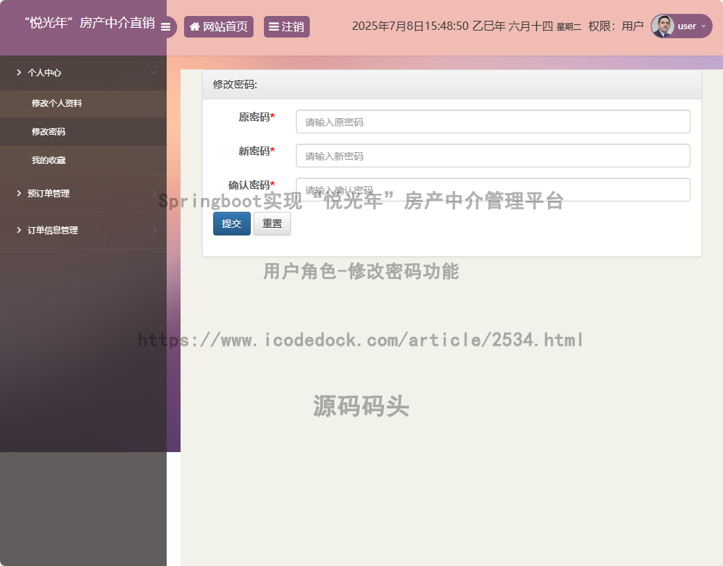Click the user name label
The image size is (723, 566).
tap(687, 26)
